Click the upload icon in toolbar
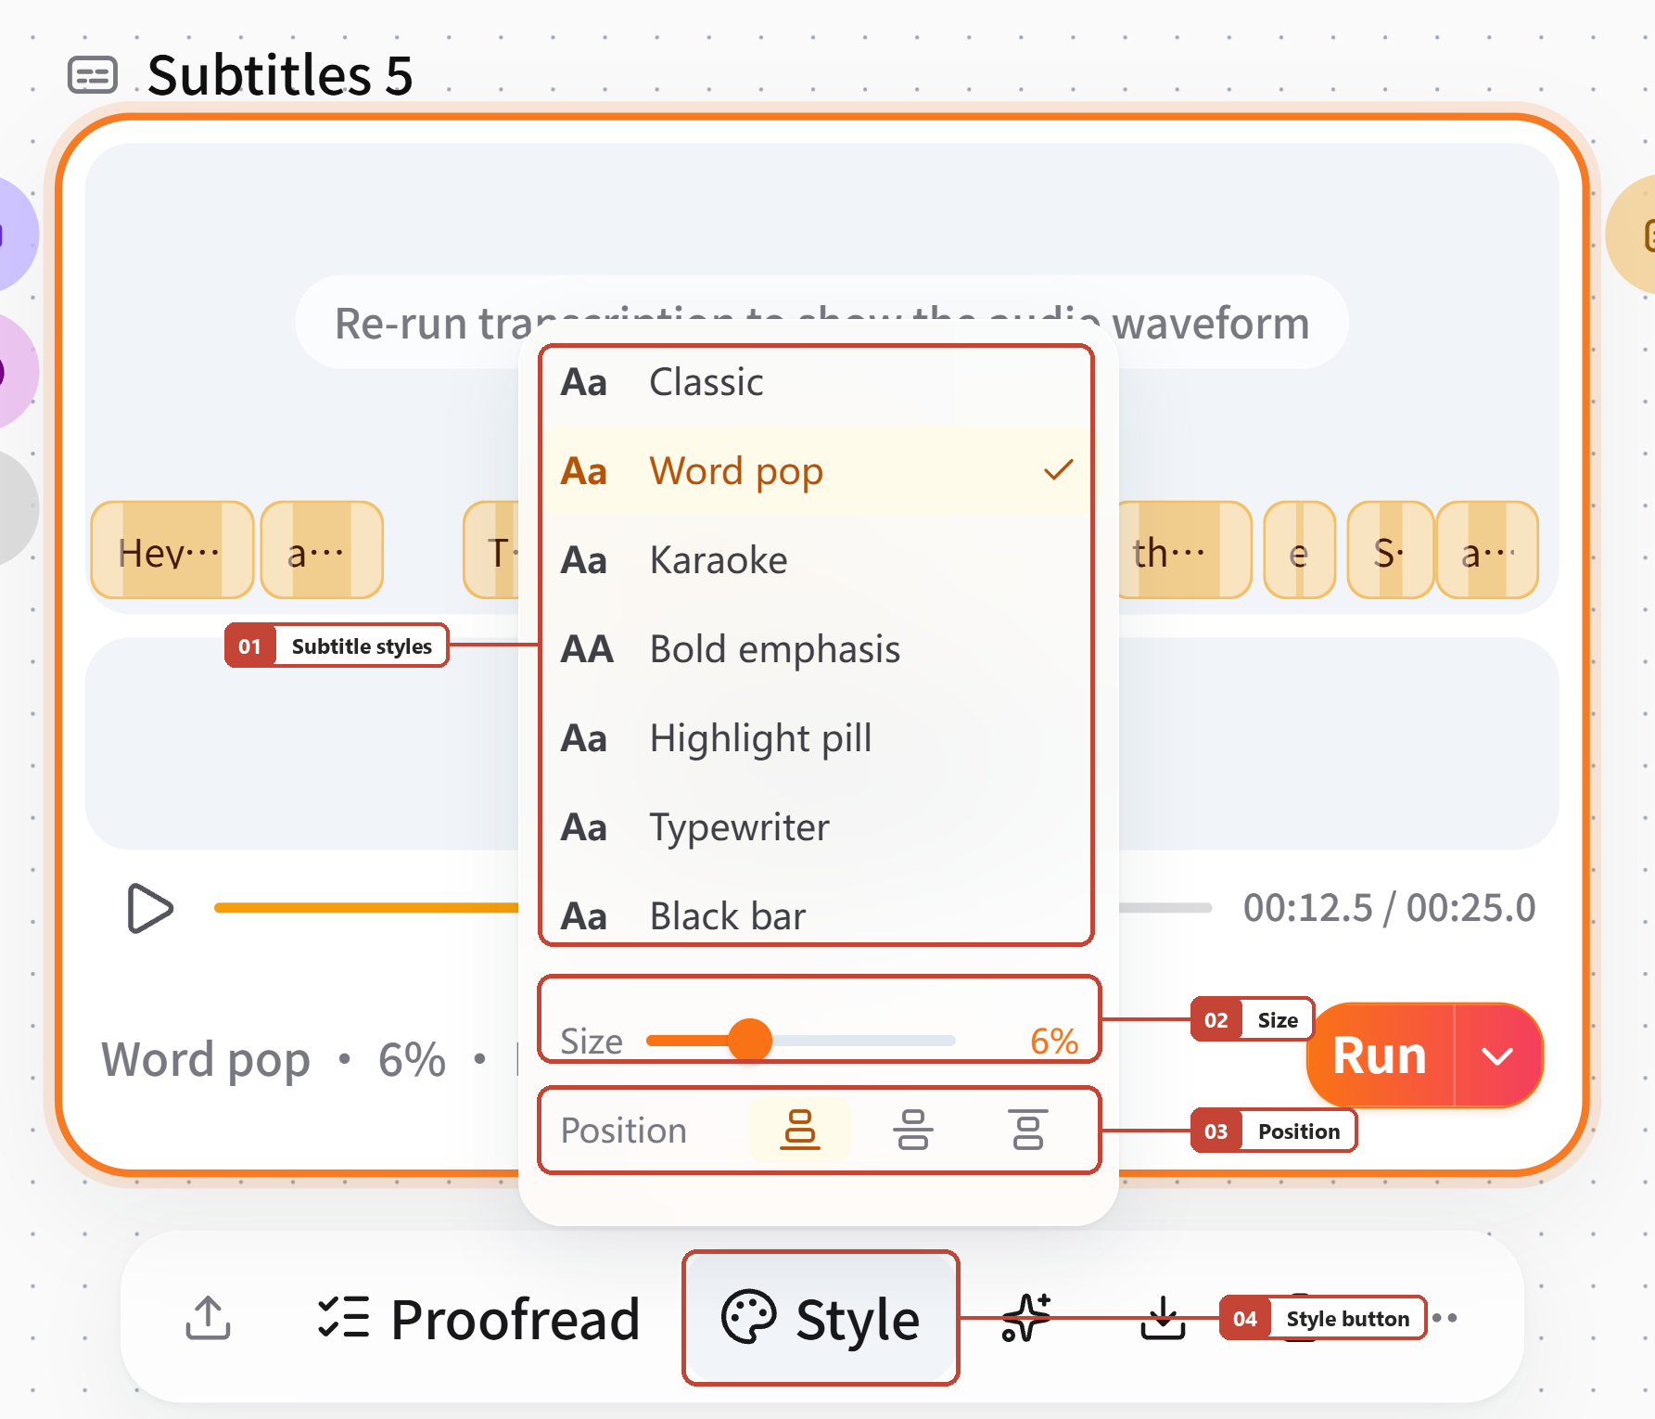 click(208, 1318)
